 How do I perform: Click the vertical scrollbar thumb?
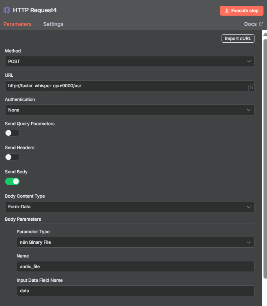[265, 159]
